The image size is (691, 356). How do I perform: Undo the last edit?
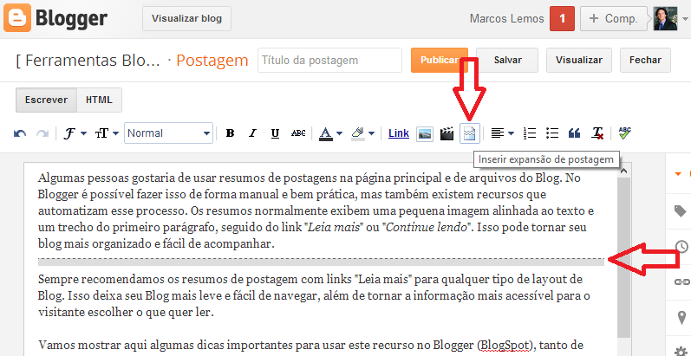click(x=20, y=133)
